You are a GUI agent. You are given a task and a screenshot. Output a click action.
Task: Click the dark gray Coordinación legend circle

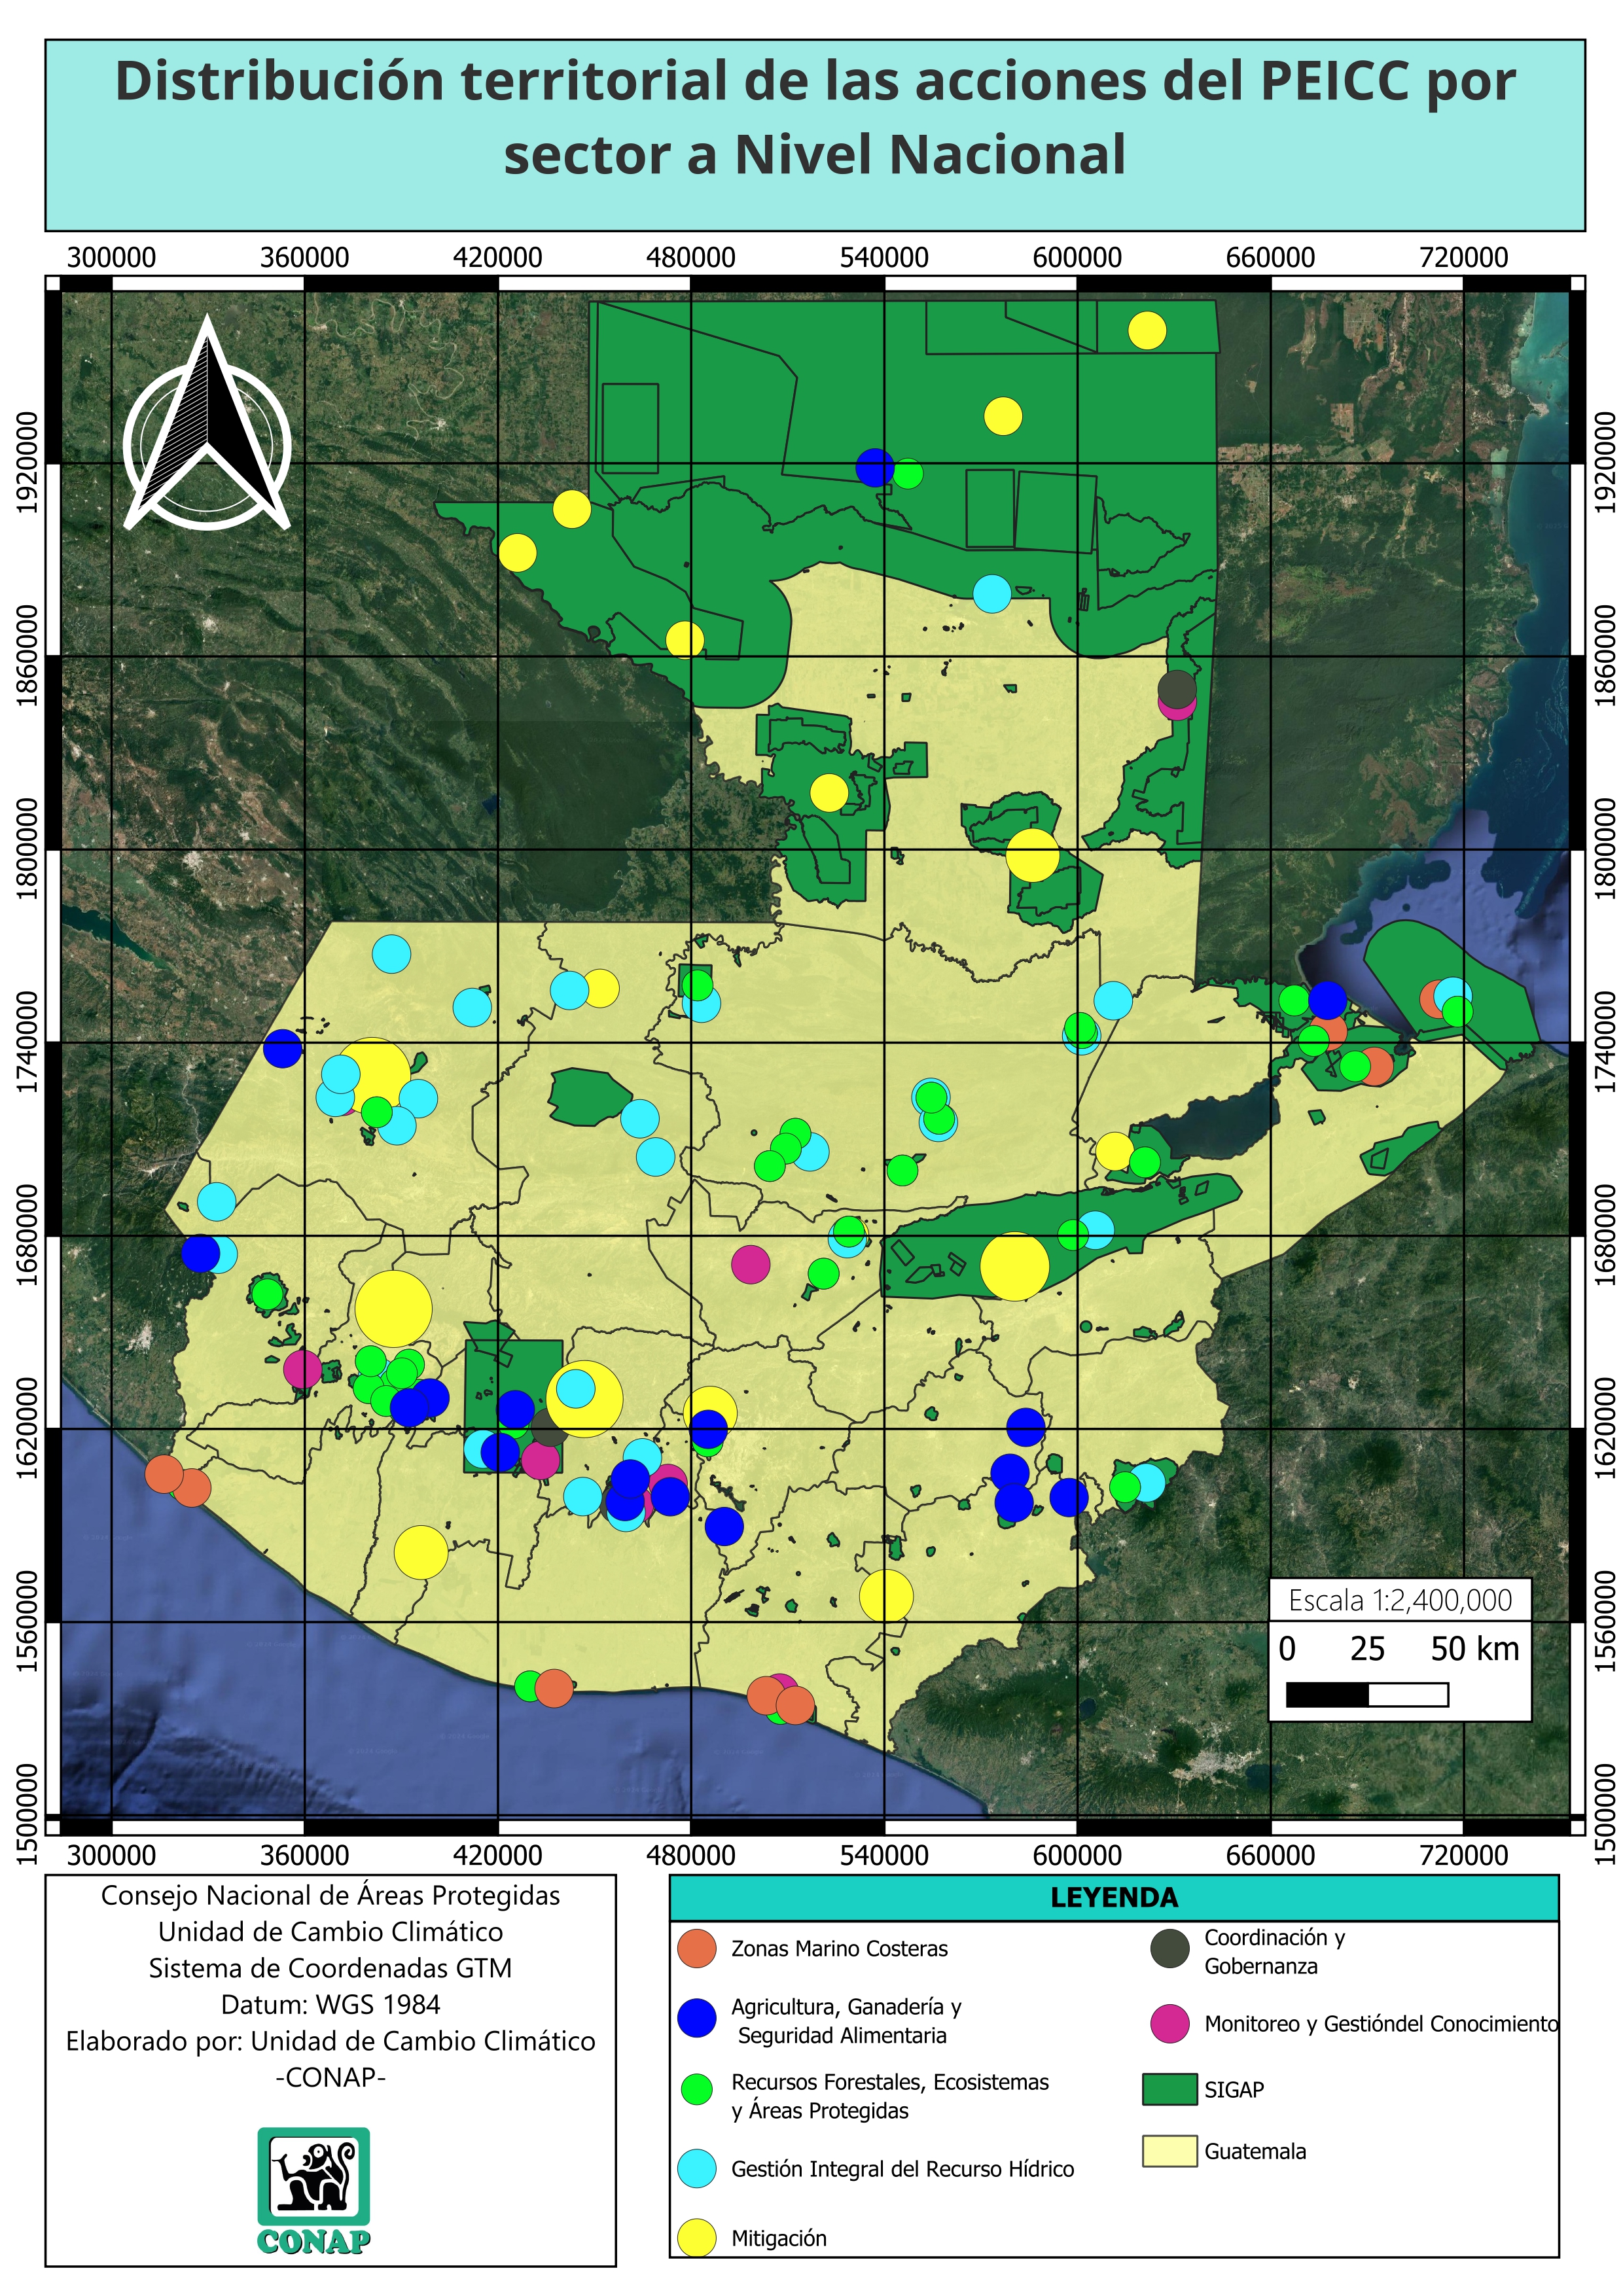tap(1170, 1948)
